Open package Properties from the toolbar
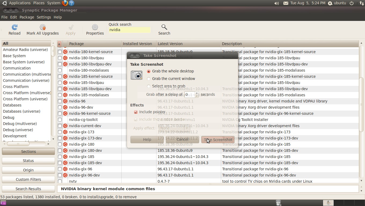This screenshot has width=365, height=206. click(x=95, y=27)
